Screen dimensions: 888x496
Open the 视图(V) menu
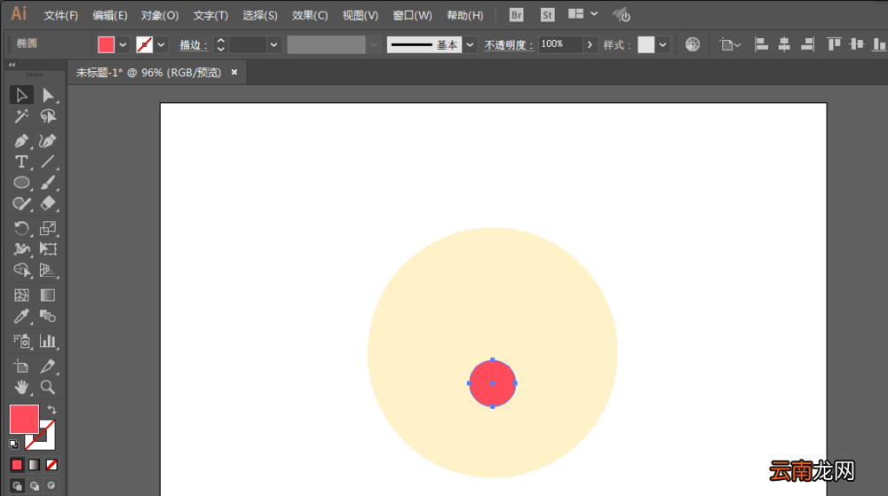point(361,15)
